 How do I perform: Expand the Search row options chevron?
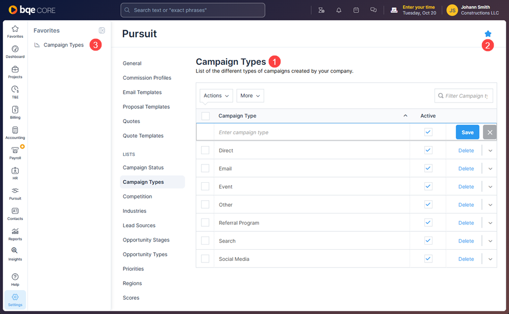tap(490, 241)
